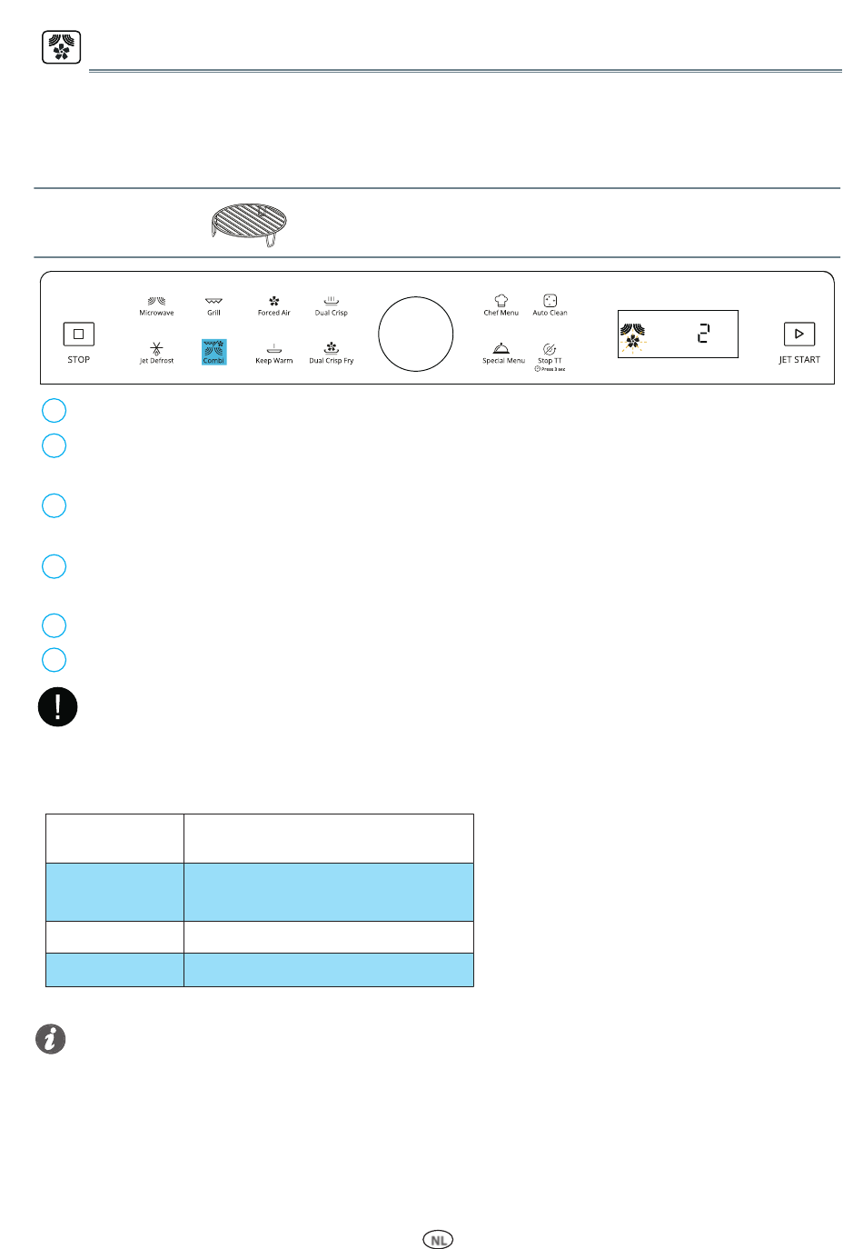Activate the Jet Defrost icon
This screenshot has height=1249, width=863.
[x=156, y=349]
